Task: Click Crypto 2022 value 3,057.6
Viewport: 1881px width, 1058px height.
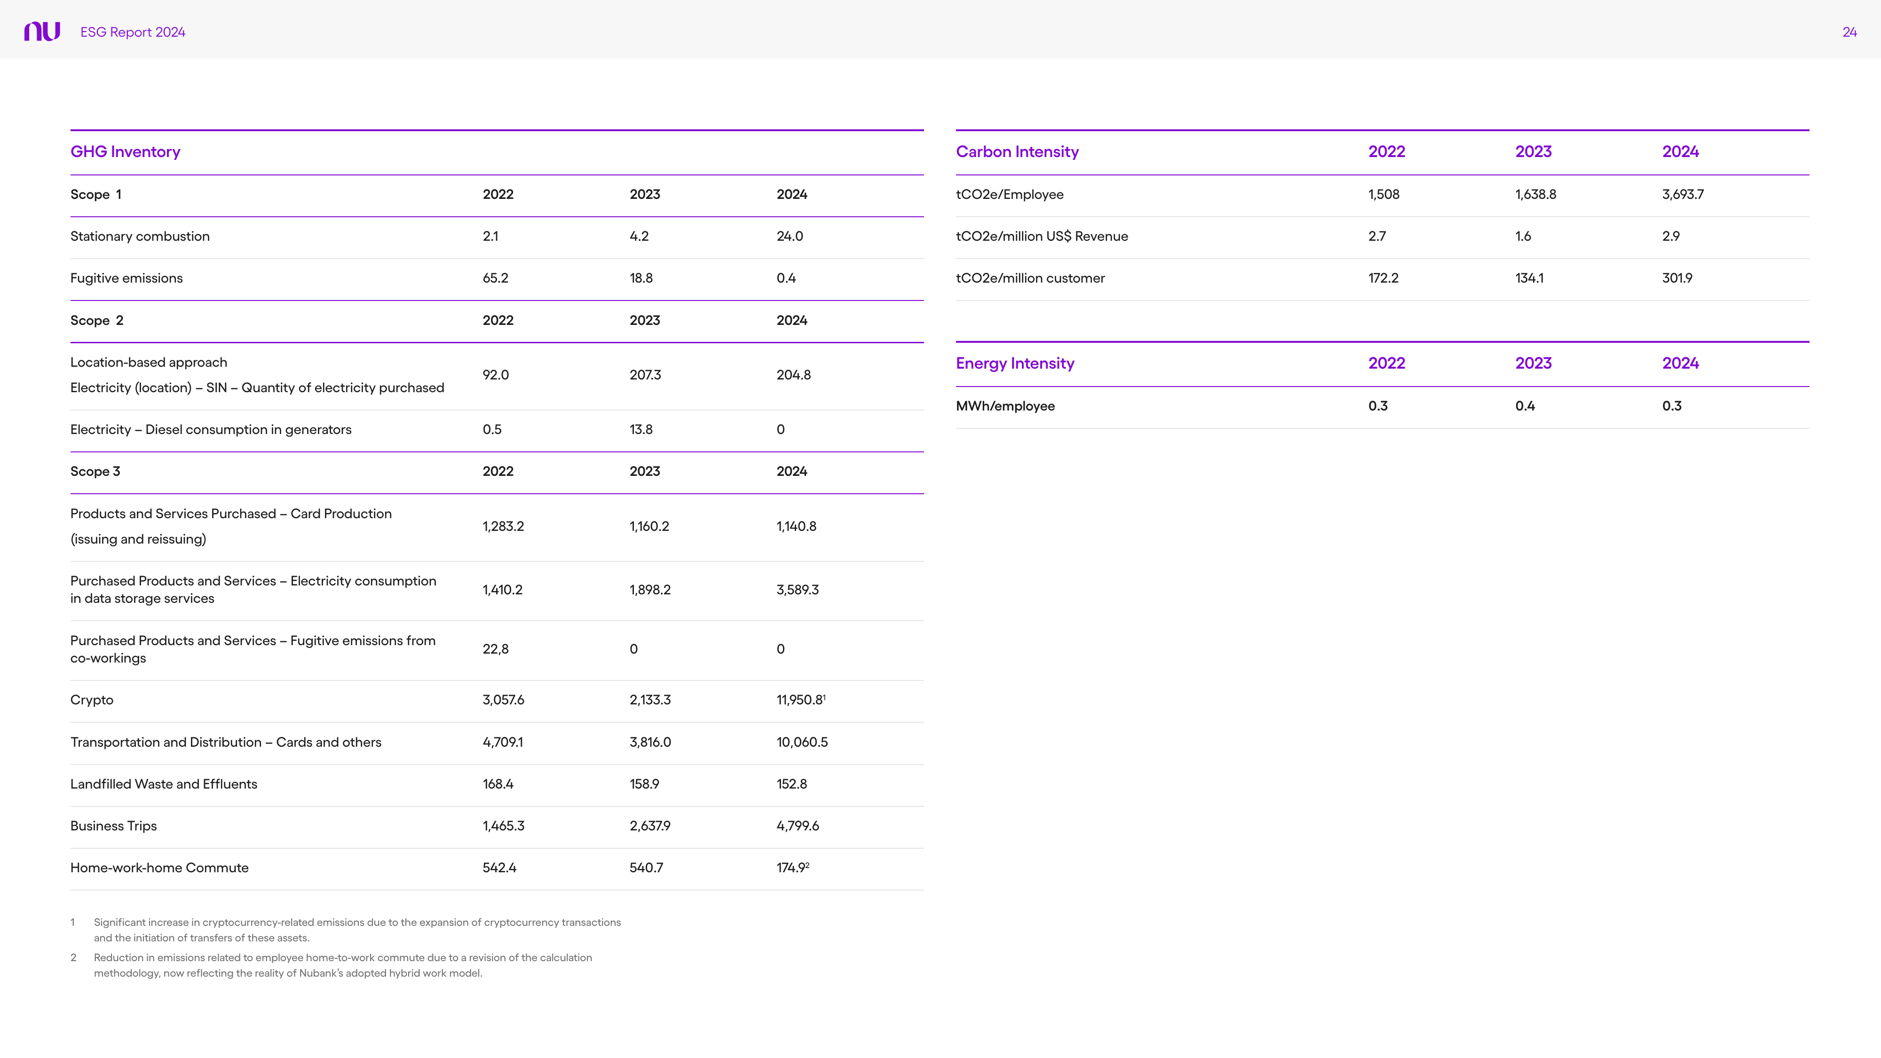Action: click(x=503, y=700)
